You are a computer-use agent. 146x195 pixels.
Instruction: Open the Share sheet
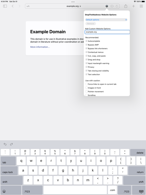[126, 6]
